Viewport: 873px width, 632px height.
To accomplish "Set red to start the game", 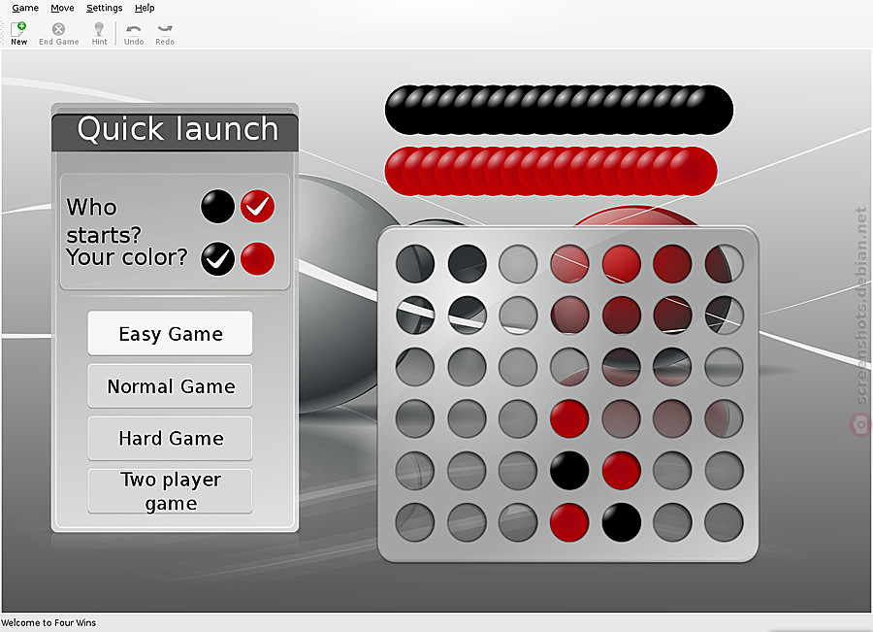I will coord(257,207).
